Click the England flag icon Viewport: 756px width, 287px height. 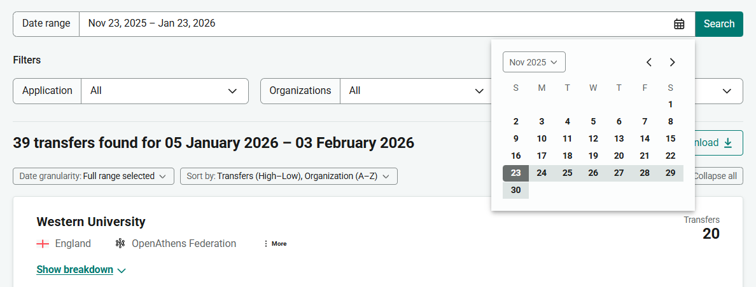(43, 244)
